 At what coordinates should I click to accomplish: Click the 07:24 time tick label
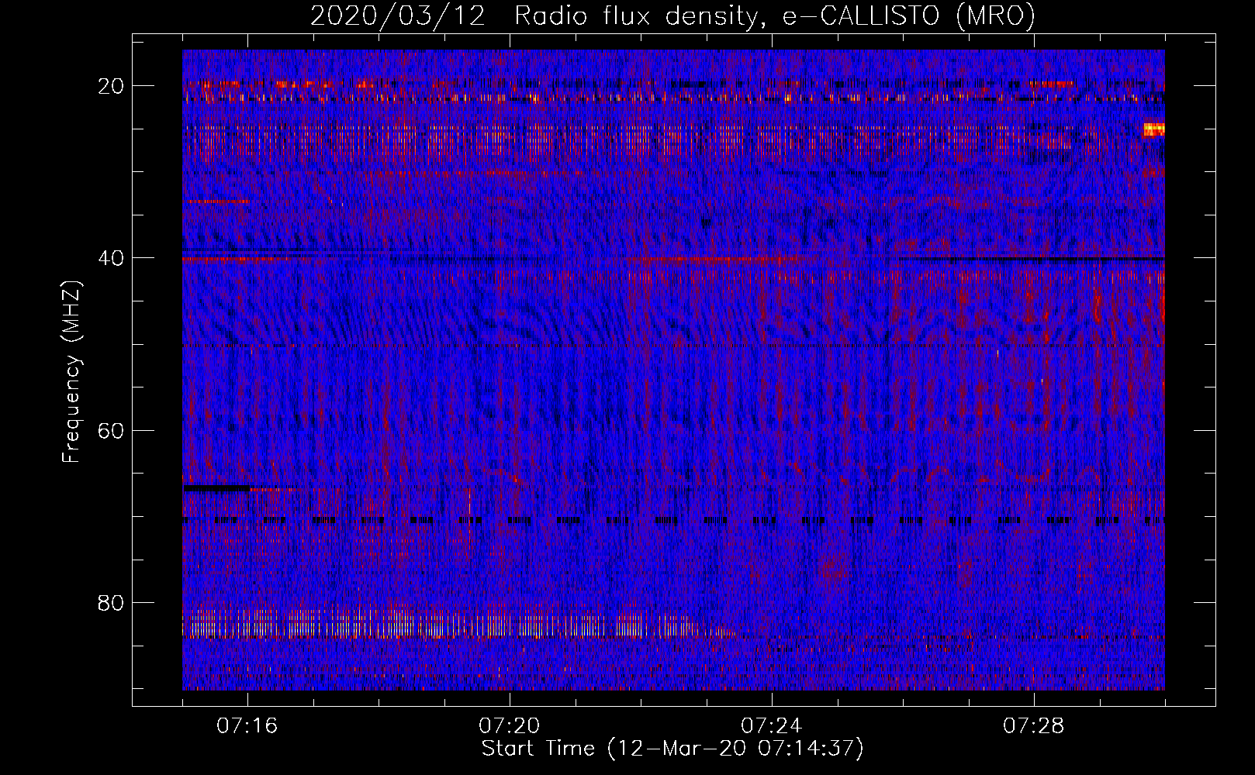(x=772, y=725)
